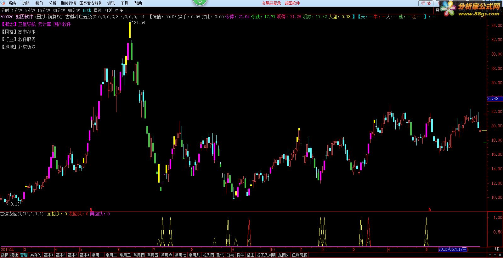Select the 常用三 template tab
This screenshot has width=503, height=258.
point(125,255)
